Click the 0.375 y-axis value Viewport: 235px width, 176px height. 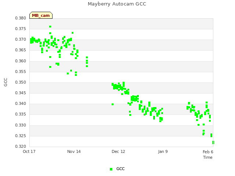[21, 29]
